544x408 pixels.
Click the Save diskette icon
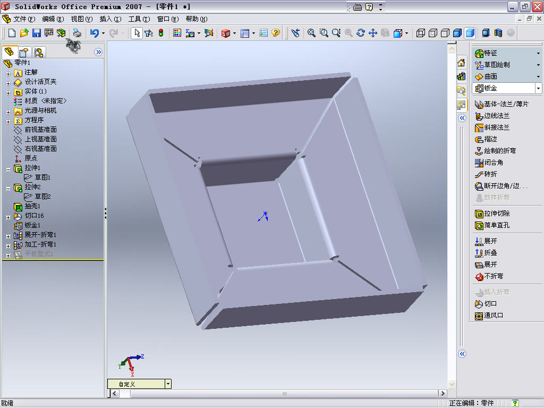point(37,33)
